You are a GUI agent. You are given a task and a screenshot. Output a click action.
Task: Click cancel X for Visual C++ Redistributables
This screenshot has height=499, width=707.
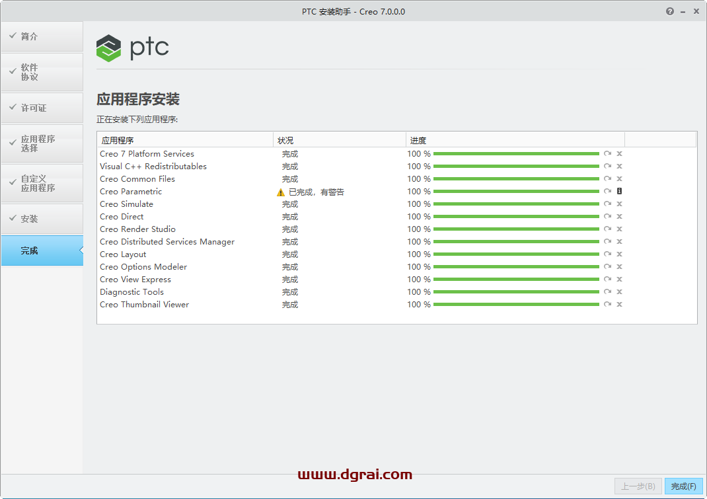coord(620,166)
